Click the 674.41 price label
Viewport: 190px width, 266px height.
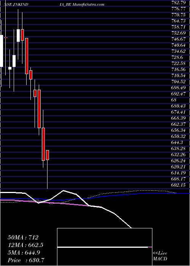[x=179, y=112]
